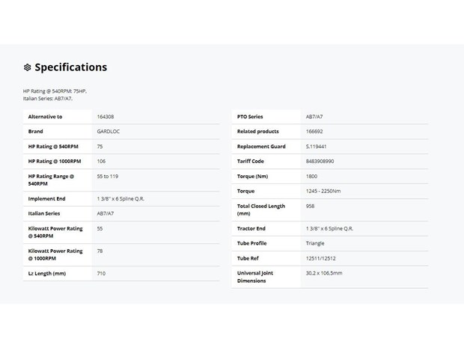Click the 'HP Rating Range @ 540RPM' label

pyautogui.click(x=51, y=180)
